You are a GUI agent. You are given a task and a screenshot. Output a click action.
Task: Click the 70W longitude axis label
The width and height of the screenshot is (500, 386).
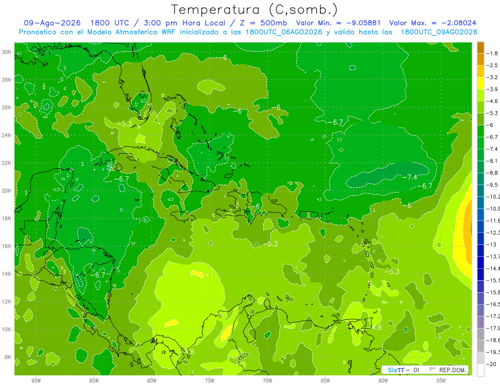[x=267, y=381]
